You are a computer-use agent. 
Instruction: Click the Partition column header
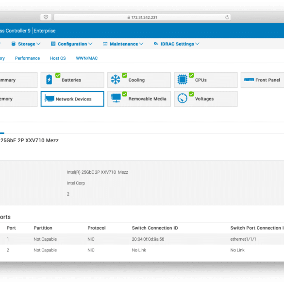pyautogui.click(x=43, y=228)
